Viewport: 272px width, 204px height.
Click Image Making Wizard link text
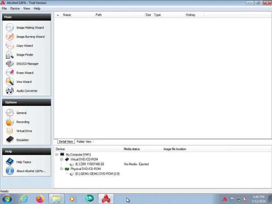tap(30, 28)
